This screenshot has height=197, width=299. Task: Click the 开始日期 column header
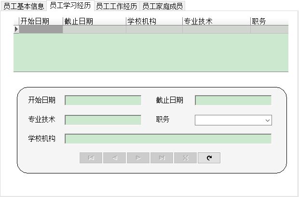click(41, 21)
